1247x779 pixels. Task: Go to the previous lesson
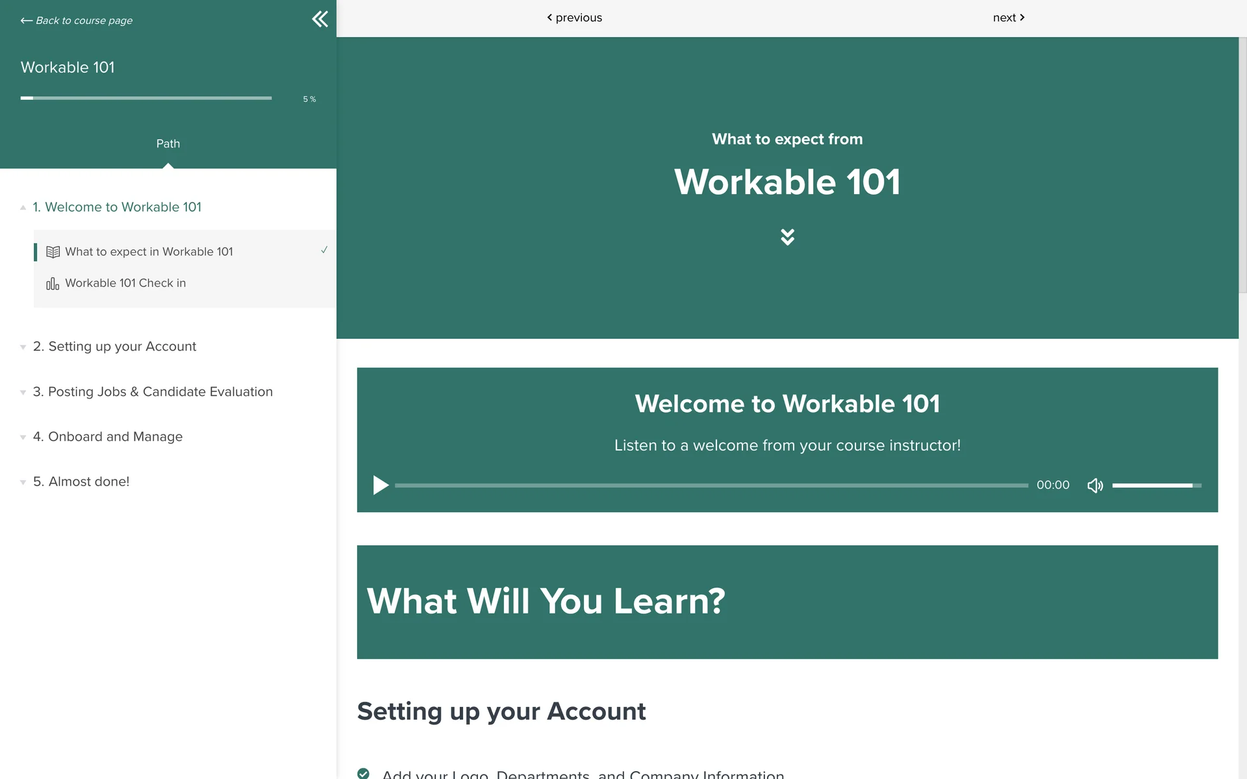pos(574,18)
